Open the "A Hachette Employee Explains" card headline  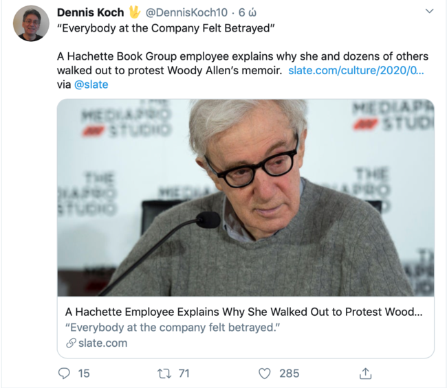tap(243, 311)
